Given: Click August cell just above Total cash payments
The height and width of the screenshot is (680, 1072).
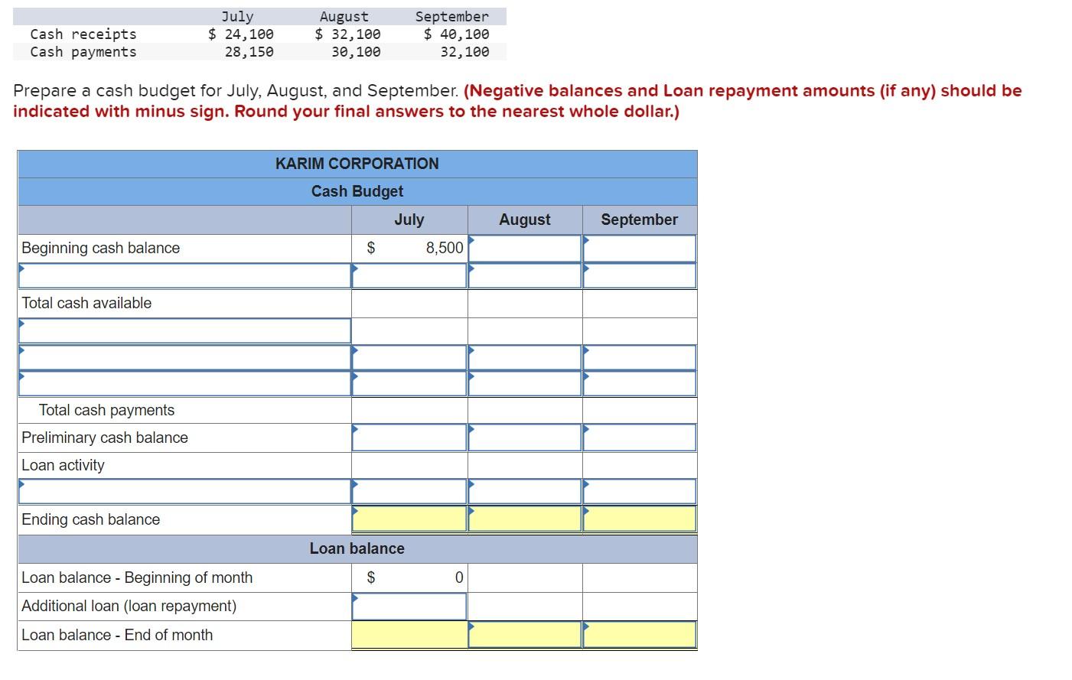Looking at the screenshot, I should point(525,383).
